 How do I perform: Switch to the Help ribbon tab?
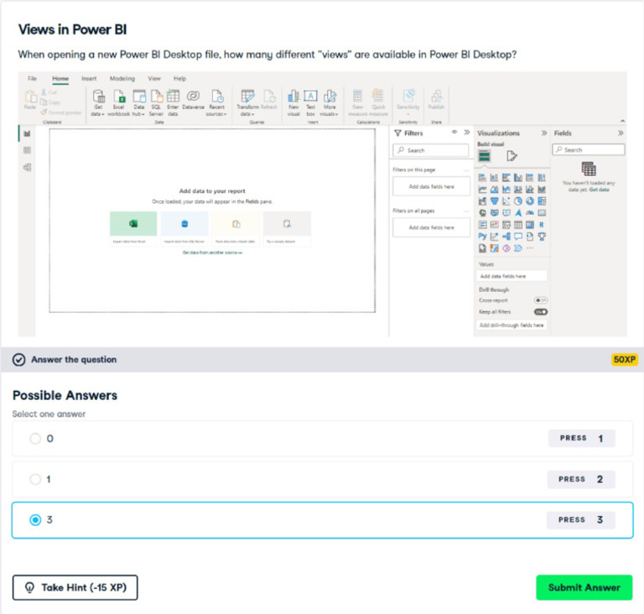click(x=179, y=79)
